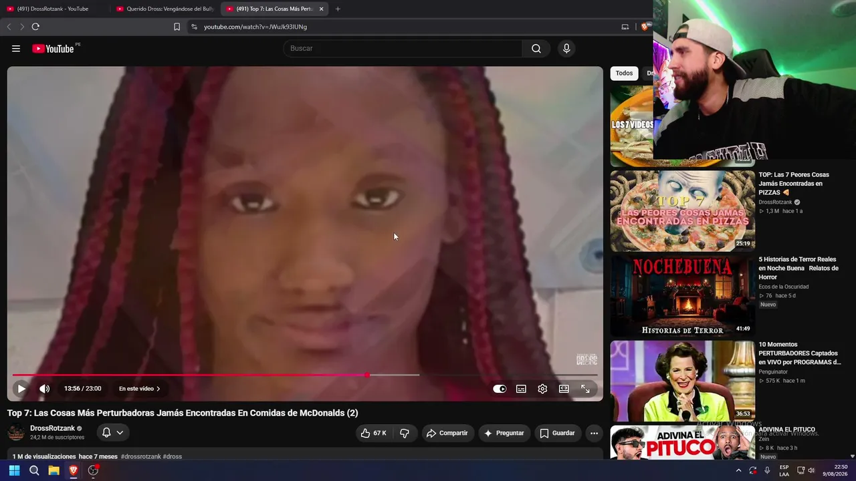
Task: Enter full screen mode
Action: point(585,389)
